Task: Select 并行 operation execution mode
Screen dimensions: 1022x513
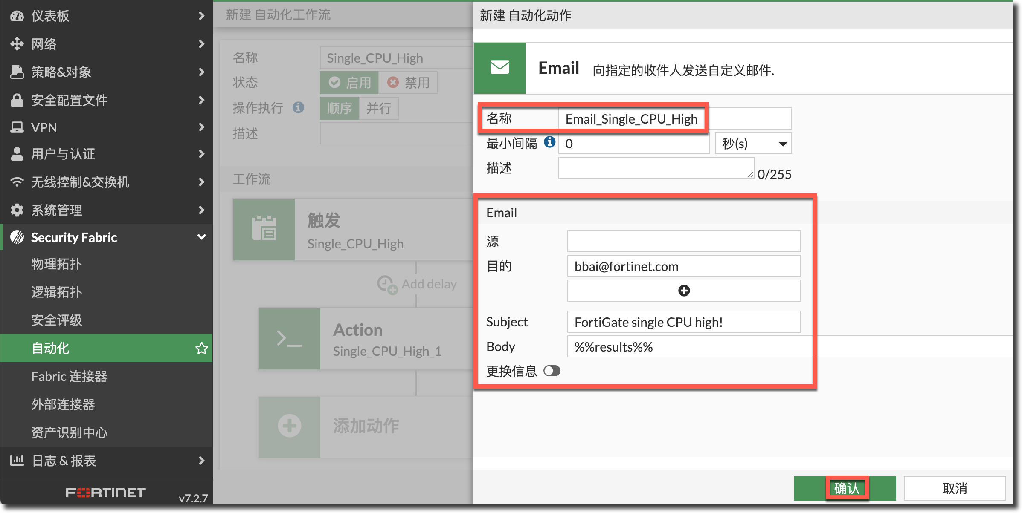Action: click(x=379, y=108)
